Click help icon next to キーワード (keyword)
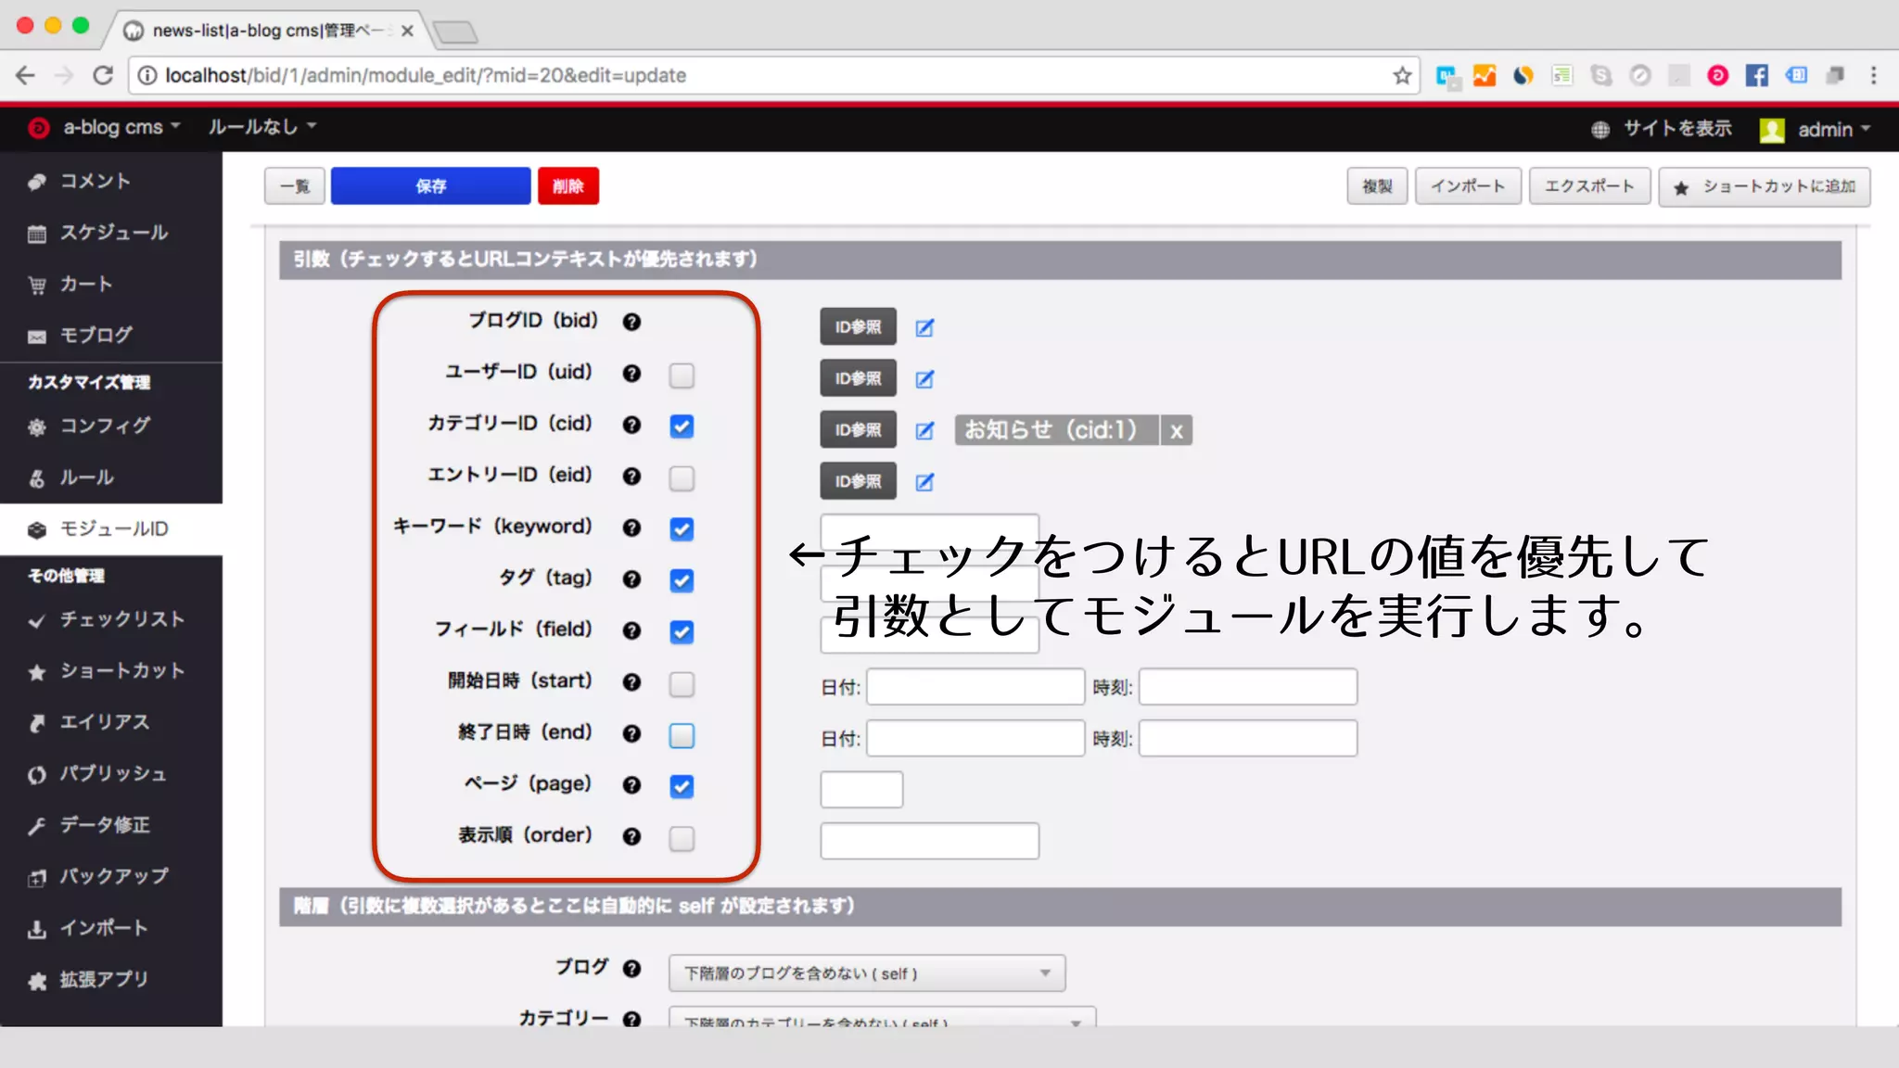1899x1068 pixels. click(x=631, y=528)
